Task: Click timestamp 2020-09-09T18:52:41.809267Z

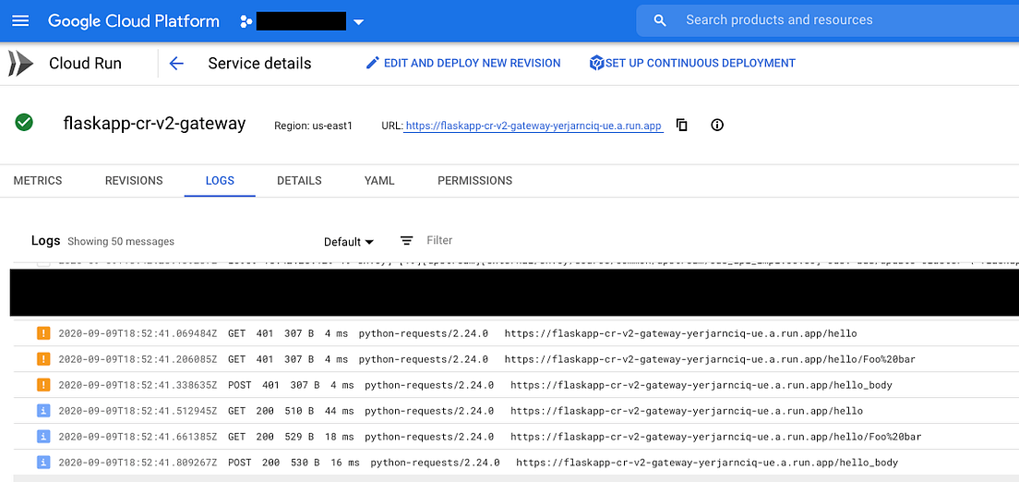Action: (138, 464)
